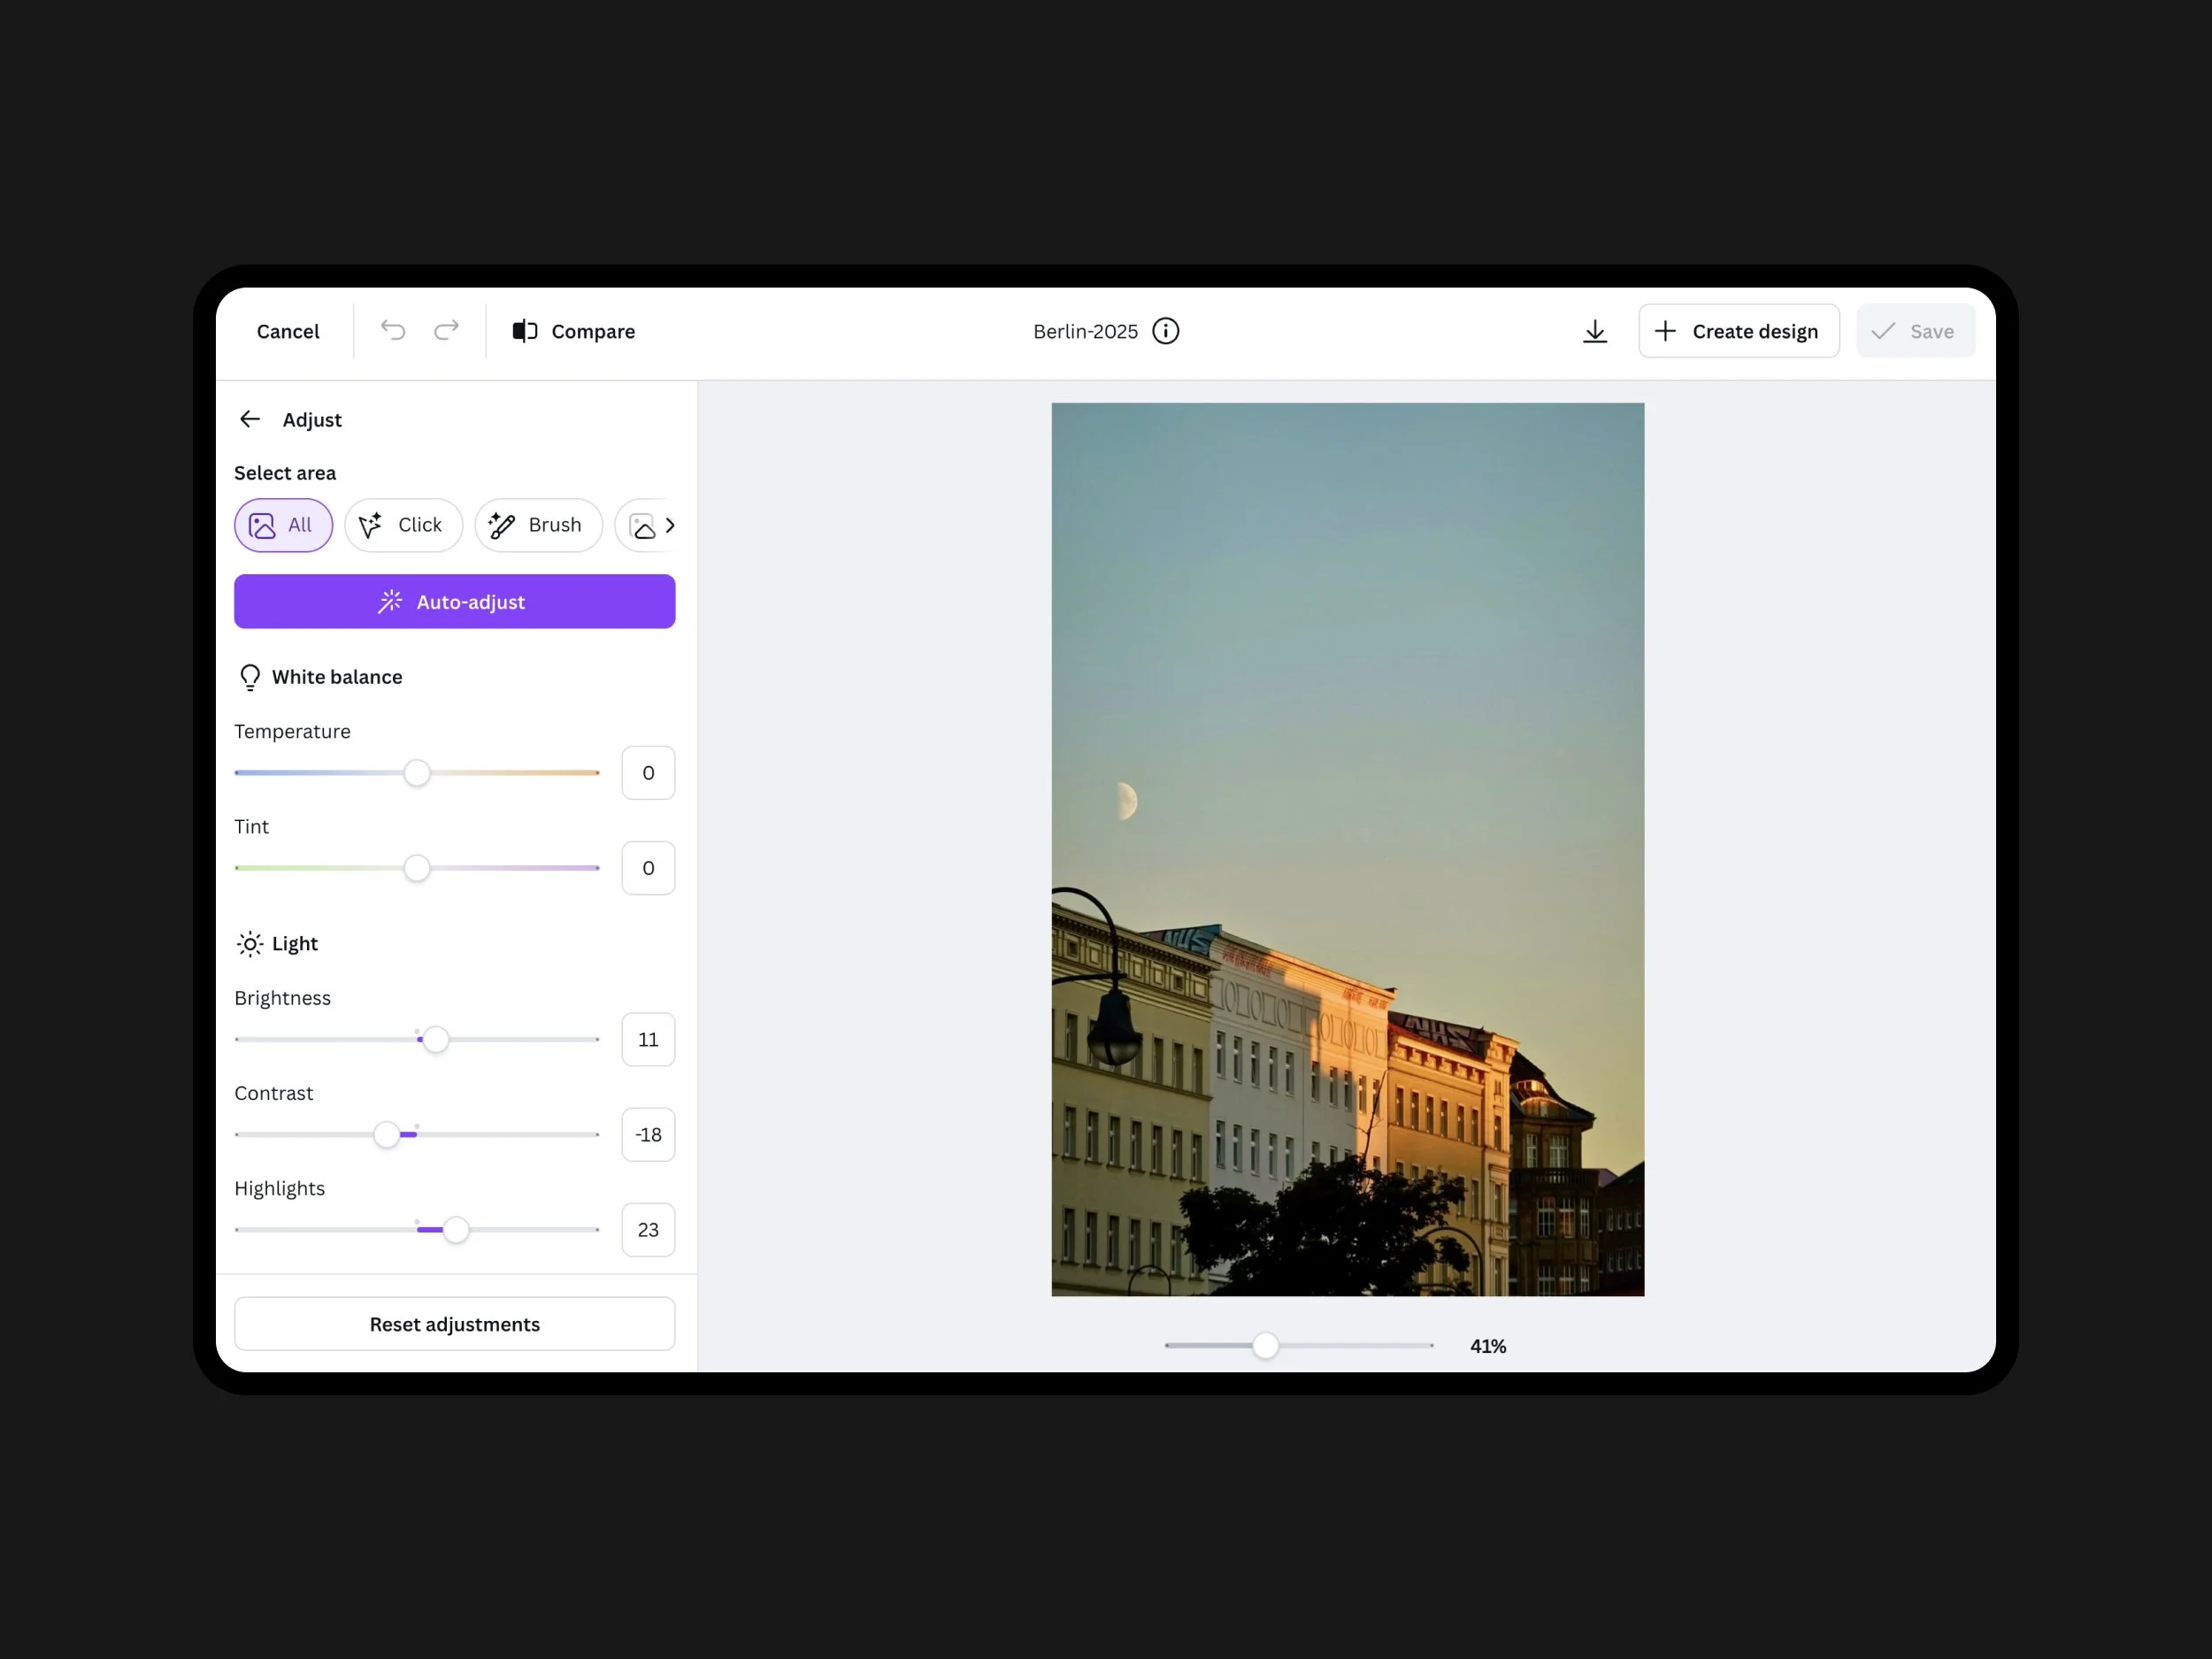
Task: Select the Brush area selection mode
Action: click(x=538, y=525)
